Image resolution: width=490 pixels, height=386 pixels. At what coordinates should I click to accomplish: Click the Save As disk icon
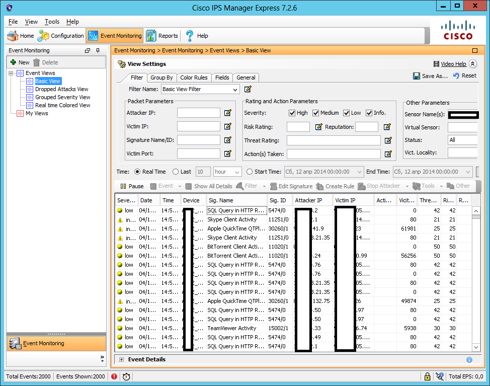(417, 76)
